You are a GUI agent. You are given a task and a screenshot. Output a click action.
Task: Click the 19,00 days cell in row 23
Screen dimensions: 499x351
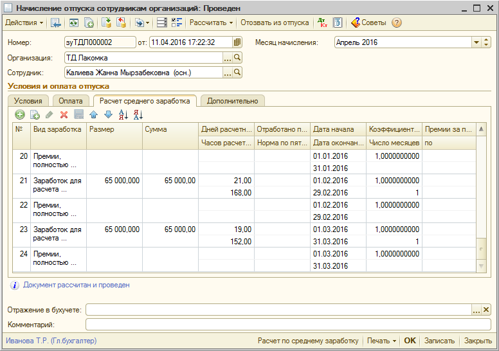click(226, 230)
